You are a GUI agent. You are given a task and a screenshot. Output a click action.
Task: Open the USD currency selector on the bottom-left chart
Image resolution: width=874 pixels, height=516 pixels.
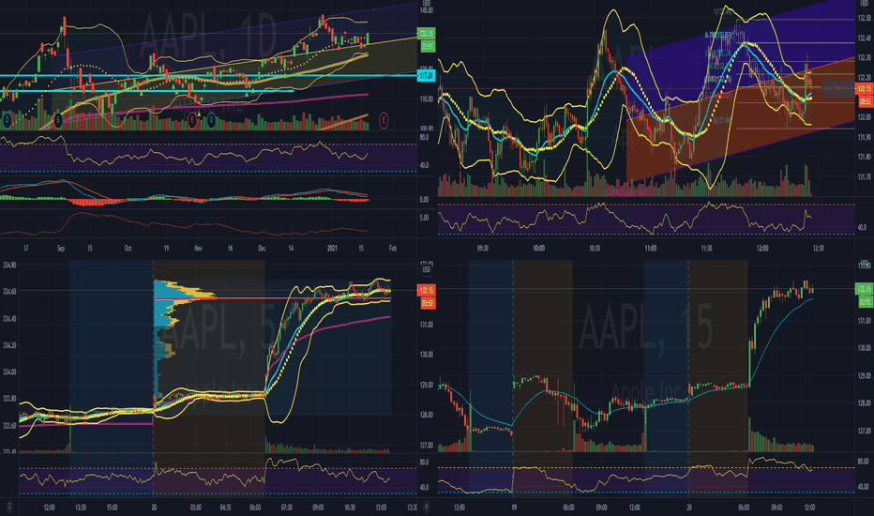click(427, 269)
